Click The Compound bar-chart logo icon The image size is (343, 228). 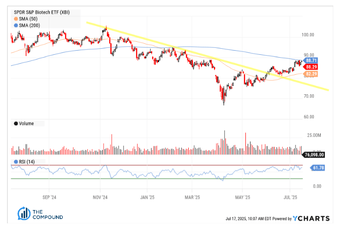(x=24, y=213)
